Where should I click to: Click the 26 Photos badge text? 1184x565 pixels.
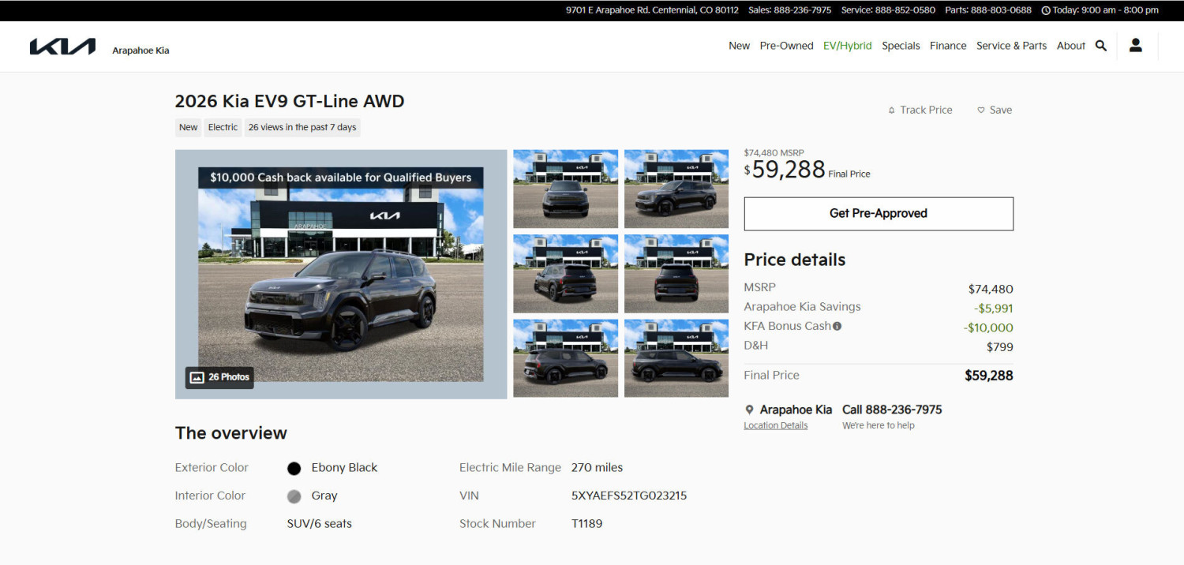pyautogui.click(x=229, y=377)
